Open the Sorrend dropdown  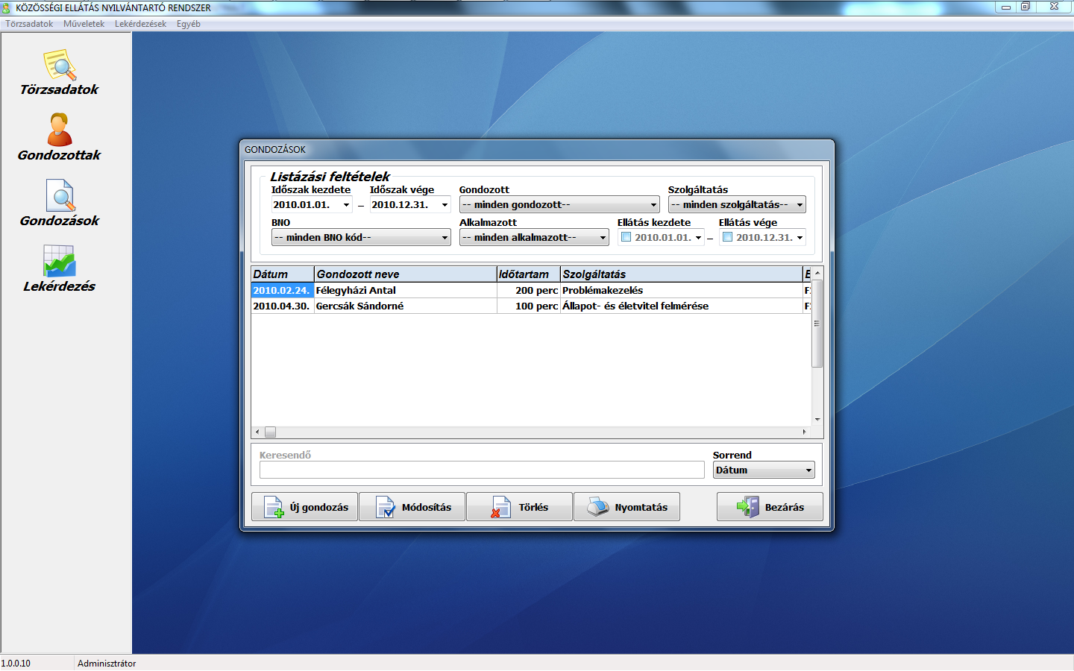(x=808, y=470)
